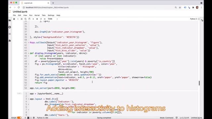The image size is (212, 119).
Task: Collapse px.histogram block at line 49
Action: 28,64
